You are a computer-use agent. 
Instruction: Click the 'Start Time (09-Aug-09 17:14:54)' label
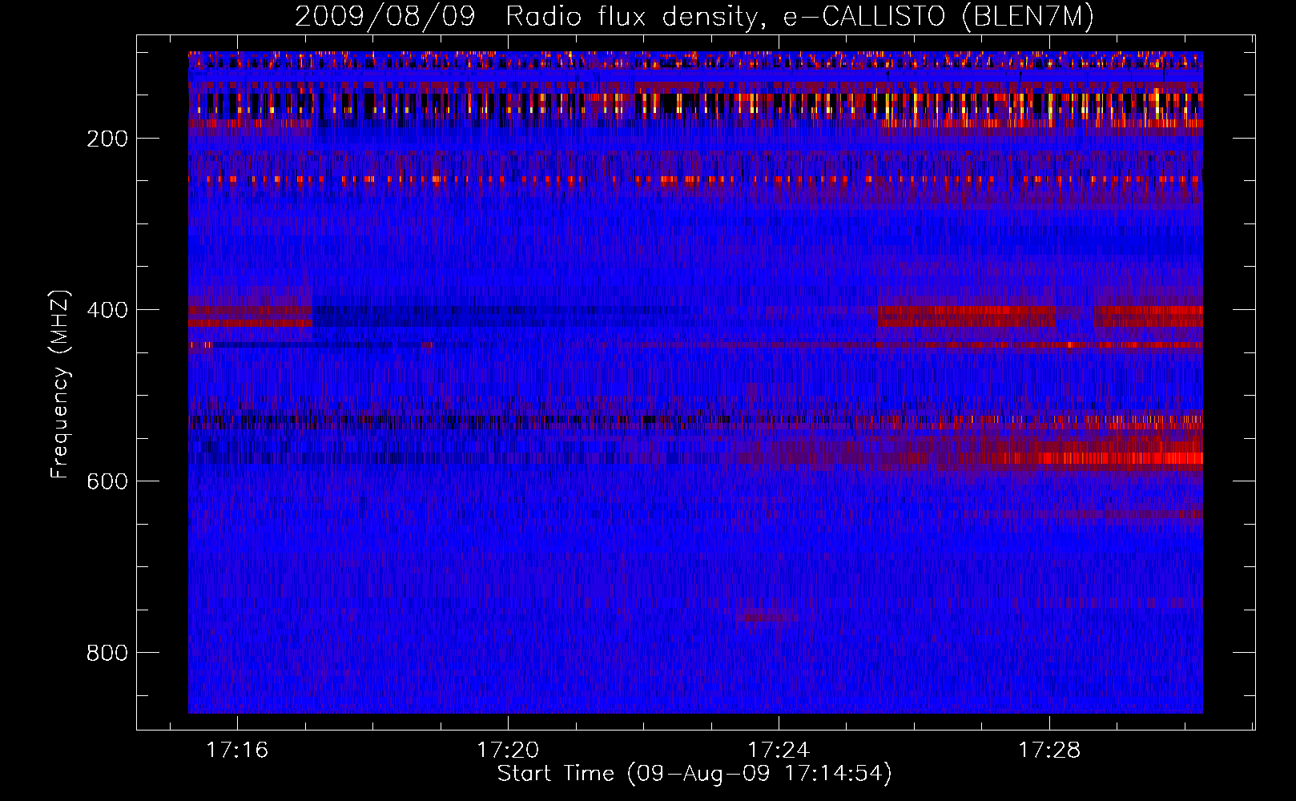(694, 774)
